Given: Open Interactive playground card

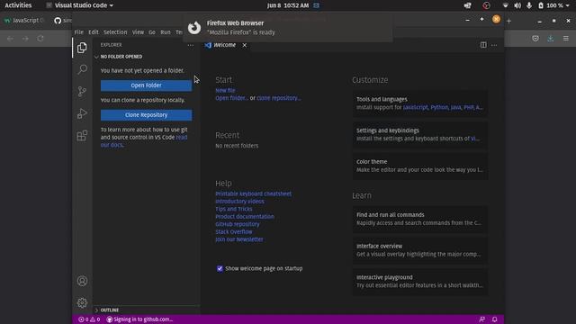Looking at the screenshot, I should pos(420,282).
